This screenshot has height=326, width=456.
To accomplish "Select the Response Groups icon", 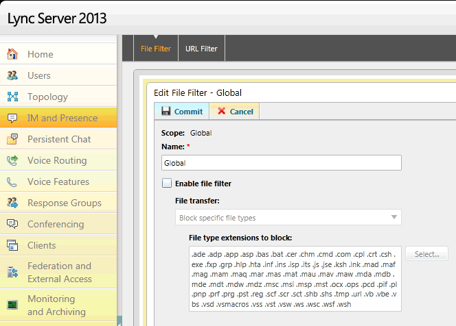I will (12, 203).
